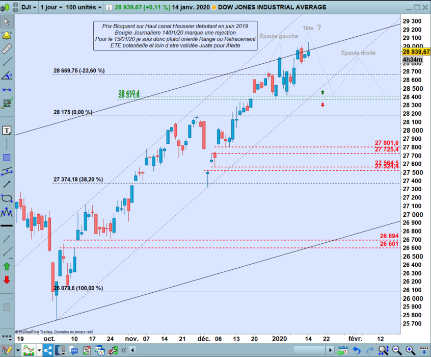Click the 28 939,67 current price label
The width and height of the screenshot is (431, 357).
(x=416, y=52)
